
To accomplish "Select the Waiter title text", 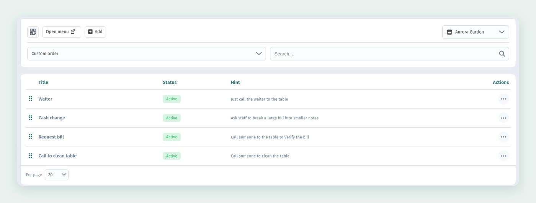I will pos(45,99).
